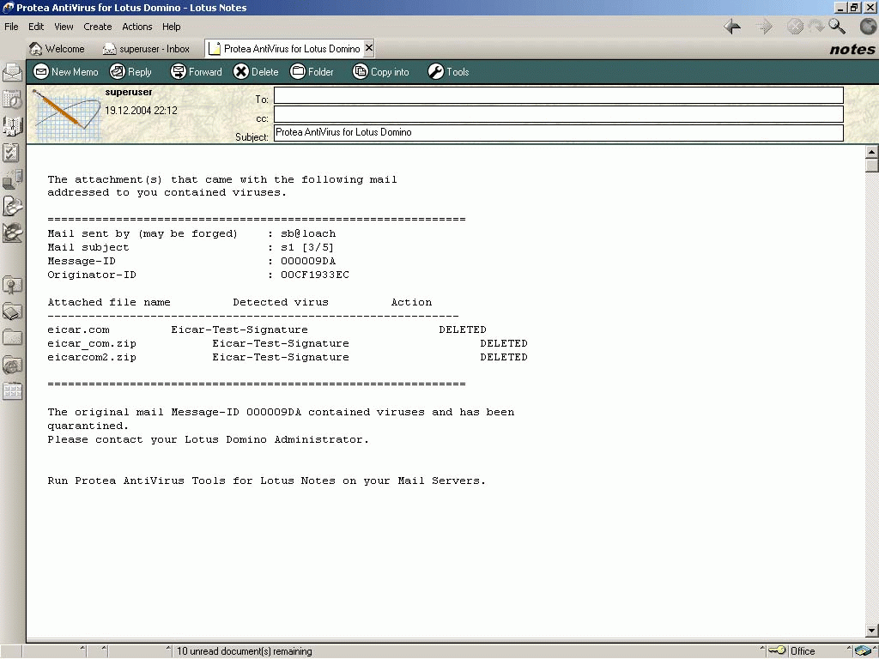Open the Folder action menu

click(x=312, y=72)
